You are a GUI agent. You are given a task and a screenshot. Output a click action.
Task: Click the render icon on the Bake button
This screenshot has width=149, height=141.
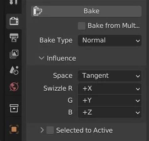[38, 11]
